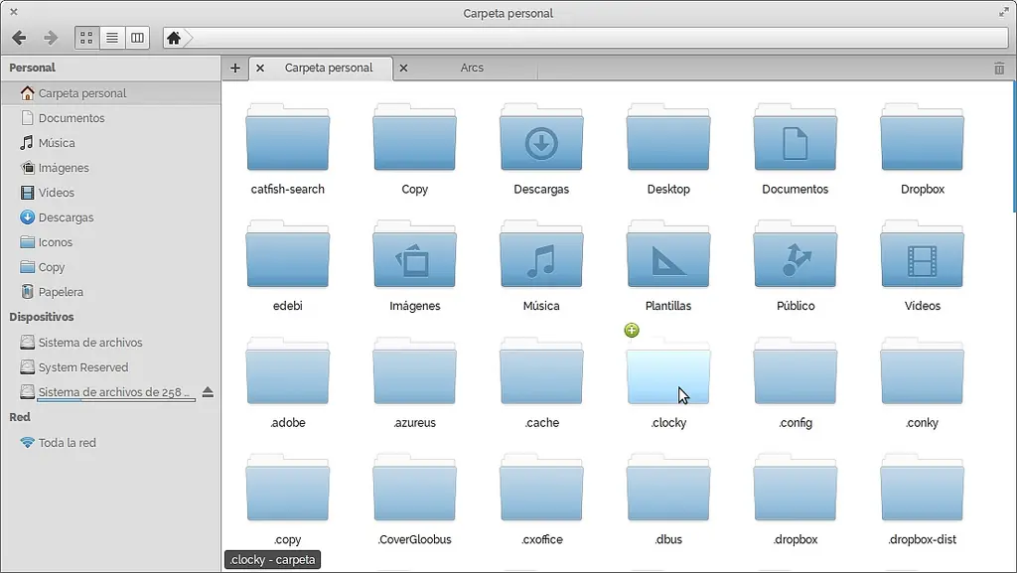Click the Dispositivos section header
1017x573 pixels.
[x=42, y=317]
